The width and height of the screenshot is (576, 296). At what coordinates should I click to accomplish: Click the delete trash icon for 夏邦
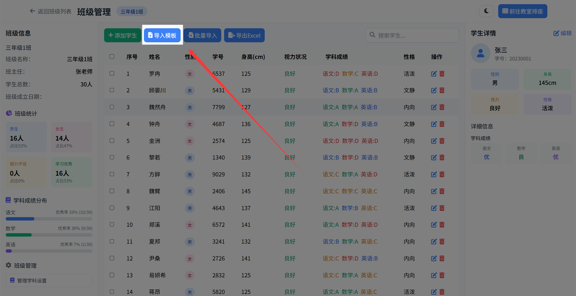[442, 241]
